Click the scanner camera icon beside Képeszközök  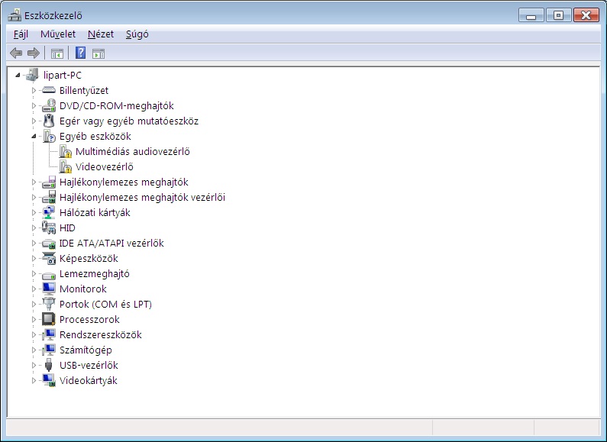click(49, 258)
